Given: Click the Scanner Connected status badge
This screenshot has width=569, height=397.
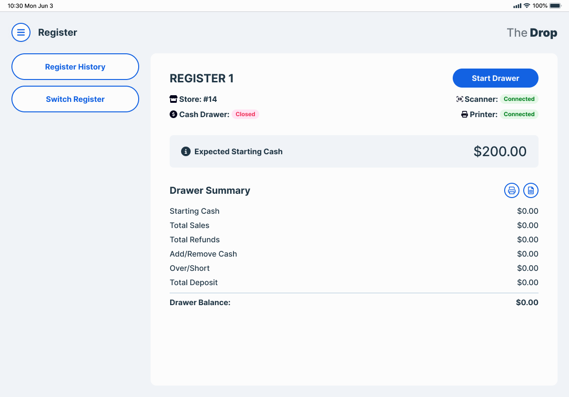Looking at the screenshot, I should [519, 99].
